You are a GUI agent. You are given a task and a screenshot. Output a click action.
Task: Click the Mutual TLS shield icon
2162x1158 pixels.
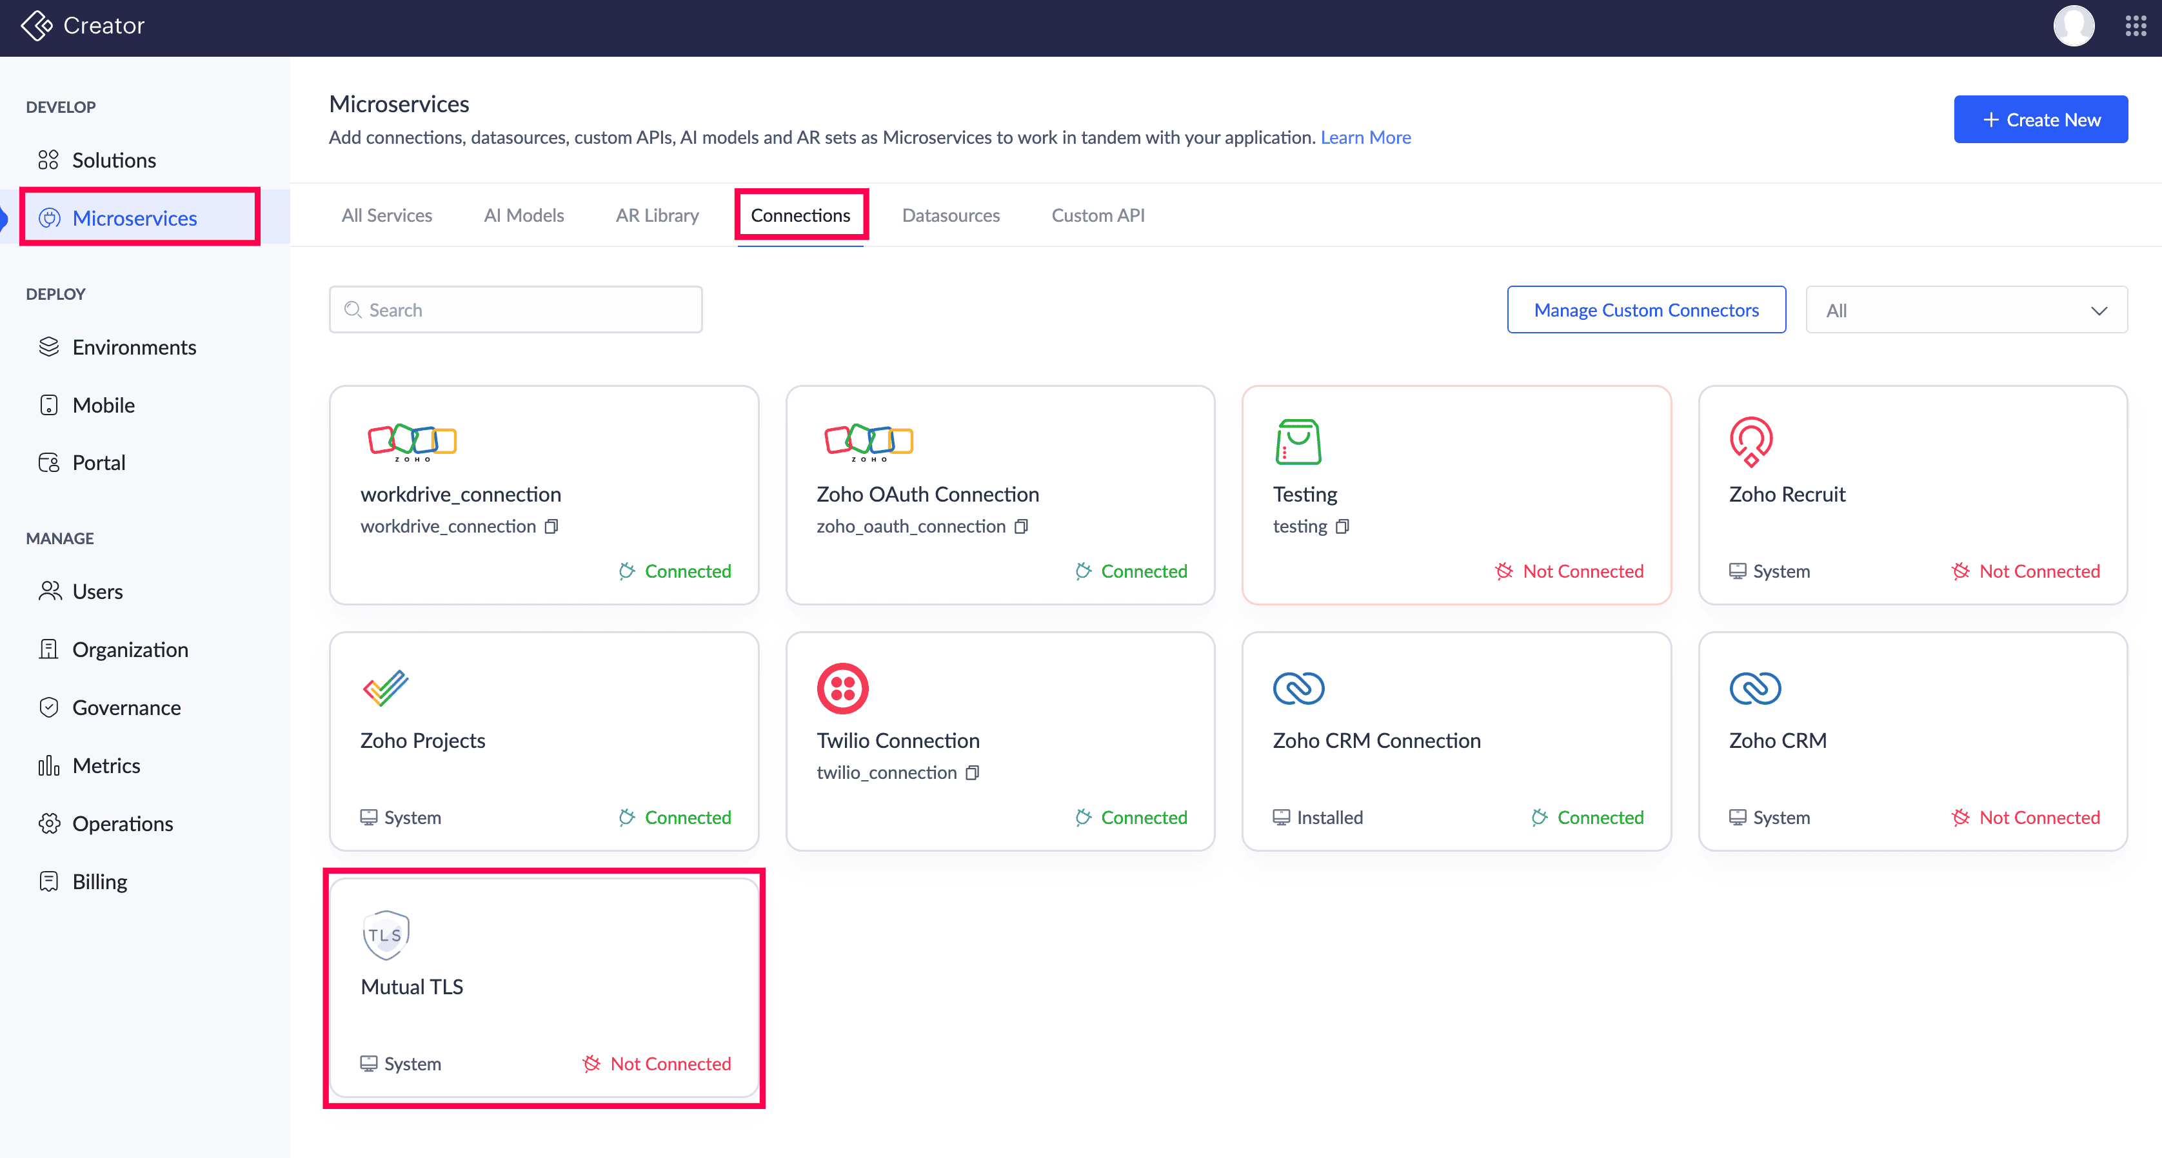[385, 935]
